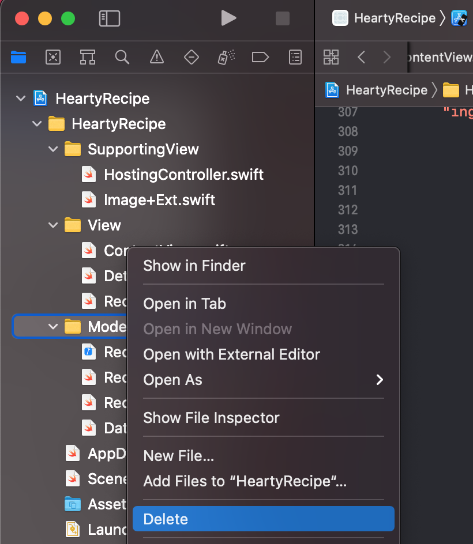The image size is (473, 544).
Task: Toggle the navigator sidebar visibility
Action: tap(110, 18)
